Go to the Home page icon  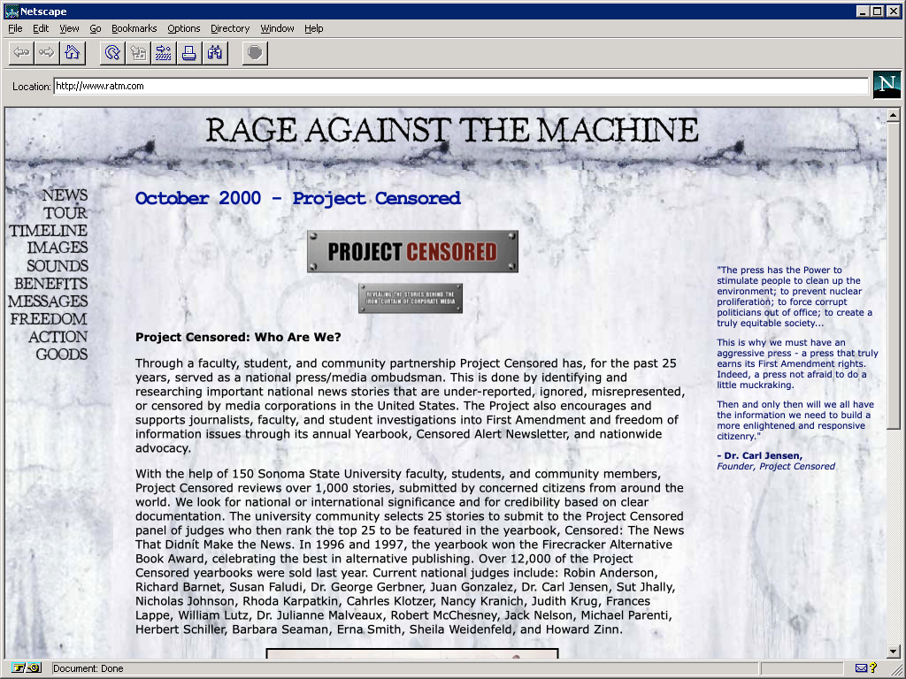click(x=73, y=53)
